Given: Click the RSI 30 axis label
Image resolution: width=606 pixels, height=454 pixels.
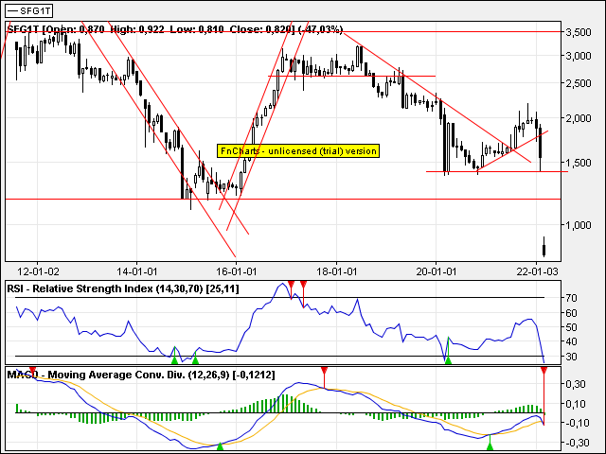Looking at the screenshot, I should [572, 357].
